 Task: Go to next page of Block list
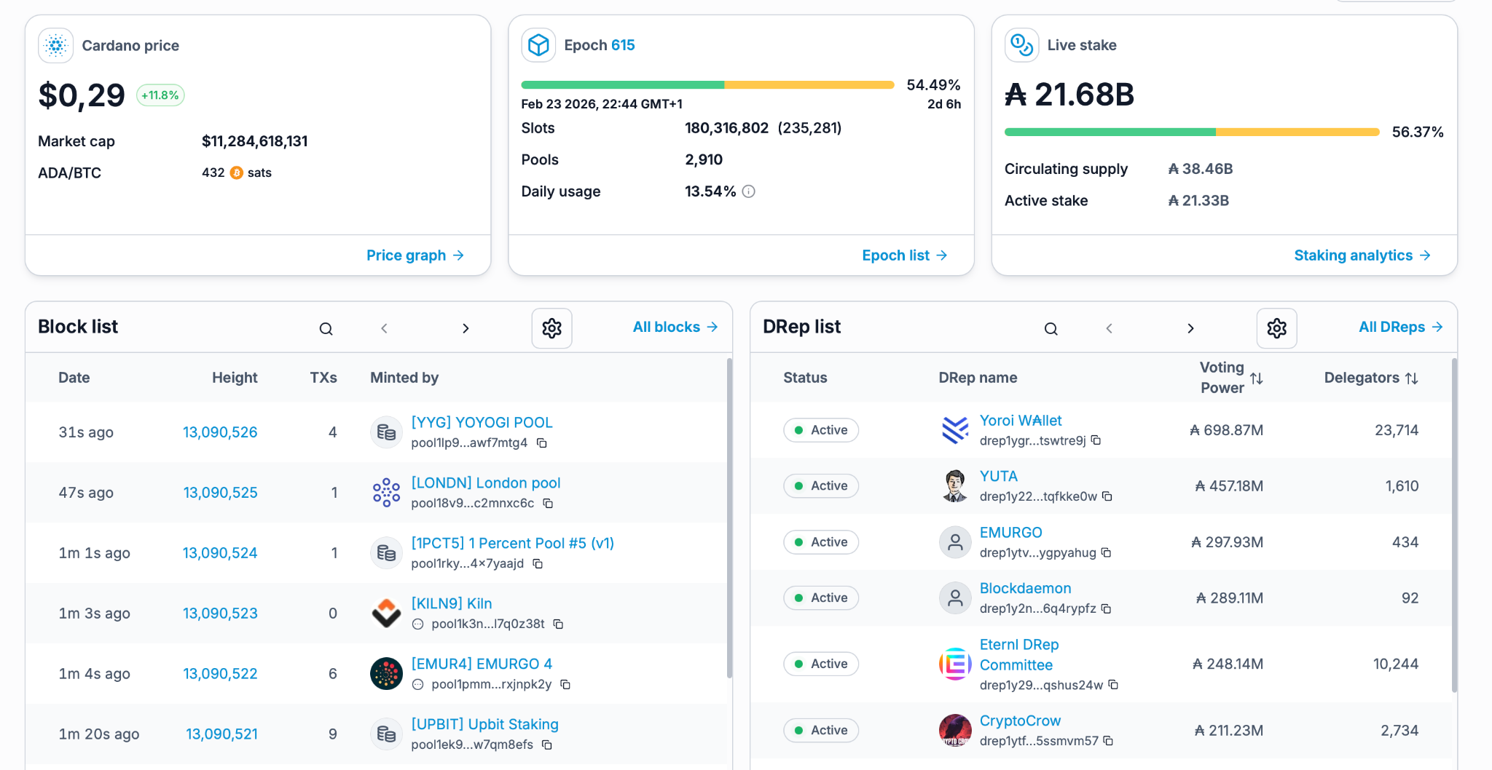[x=466, y=328]
